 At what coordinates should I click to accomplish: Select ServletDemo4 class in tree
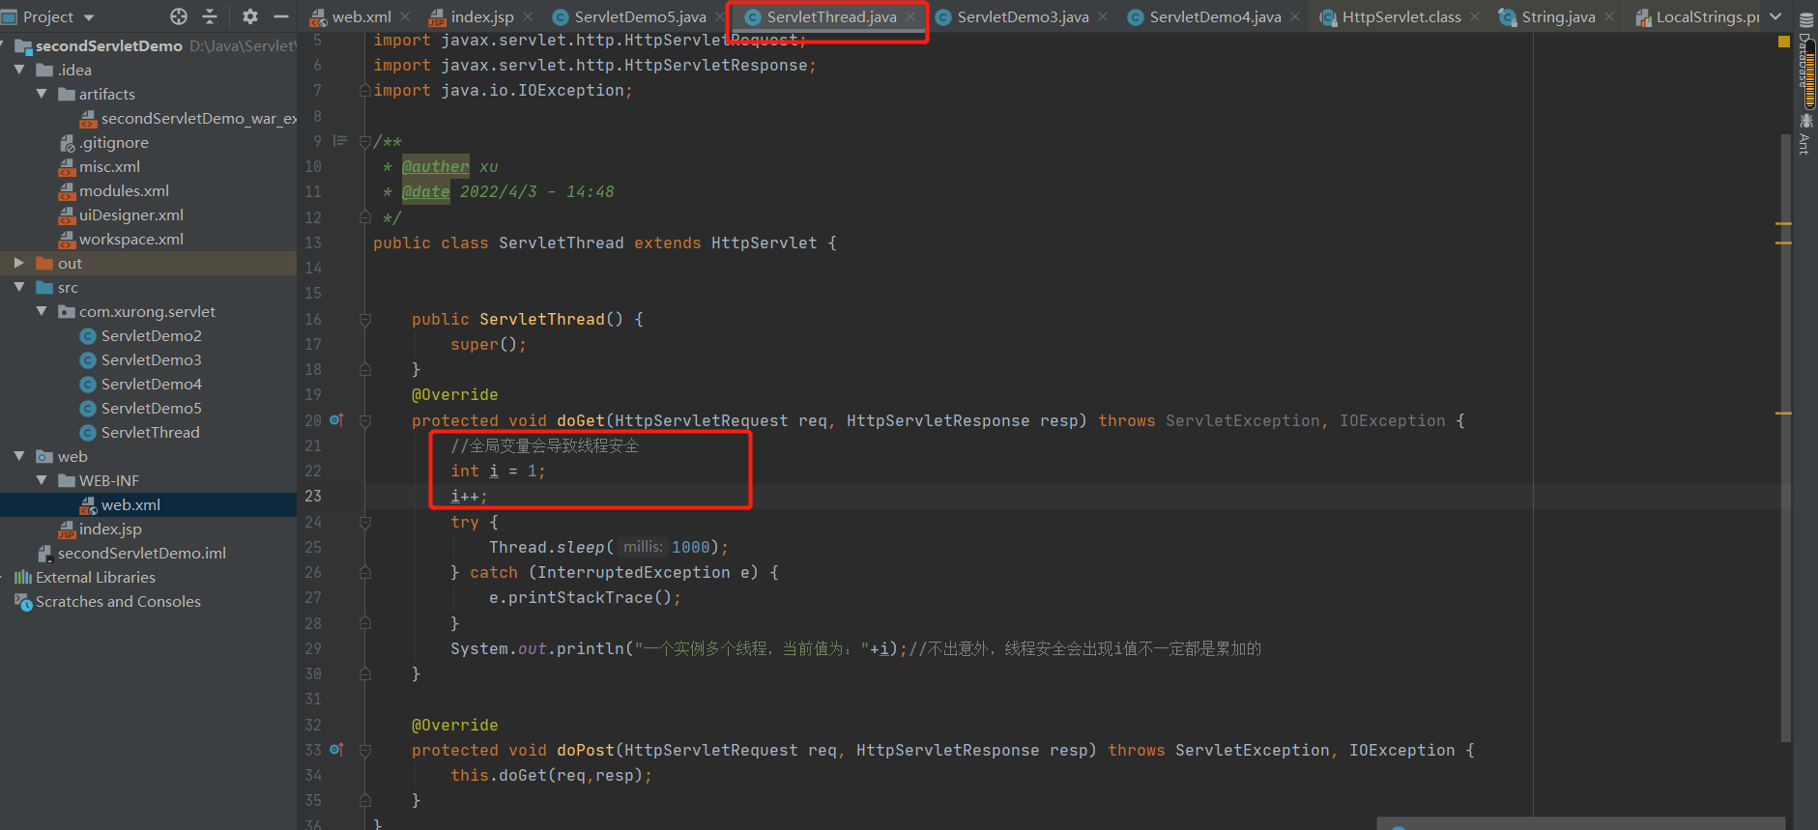[141, 384]
